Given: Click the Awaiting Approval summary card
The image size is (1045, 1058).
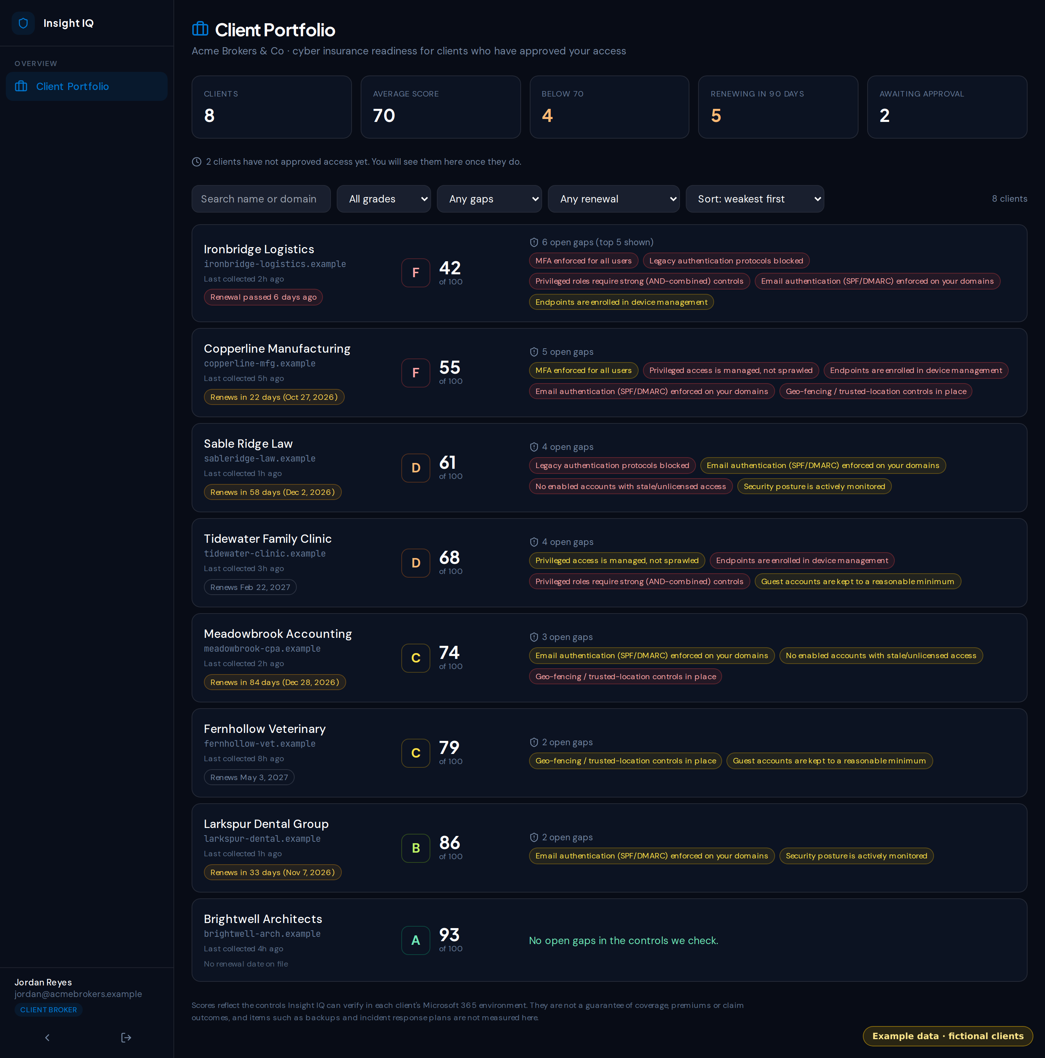Looking at the screenshot, I should pyautogui.click(x=947, y=107).
